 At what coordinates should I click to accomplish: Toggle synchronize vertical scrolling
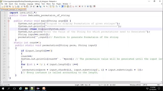coord(50,6)
